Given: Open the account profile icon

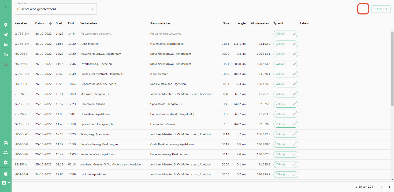Looking at the screenshot, I should [4, 183].
